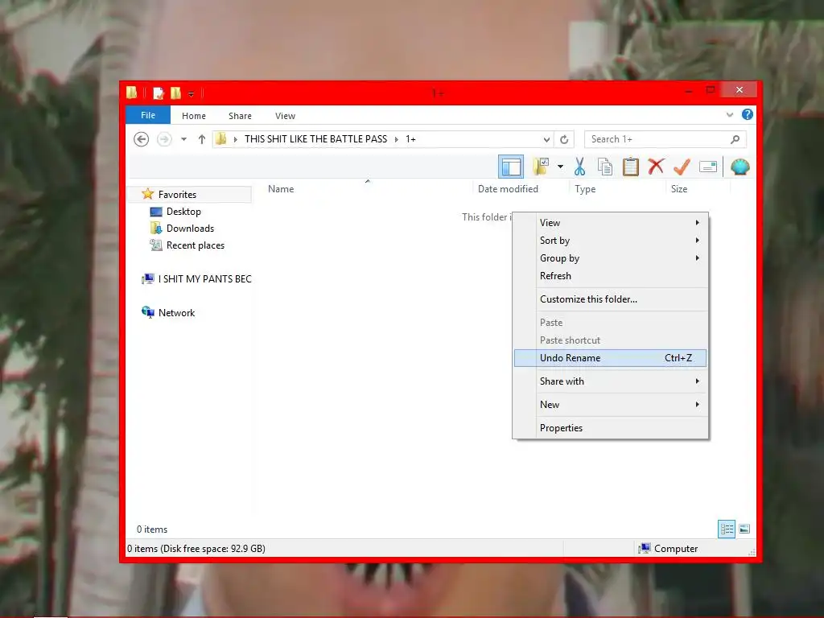This screenshot has height=618, width=824.
Task: Select Desktop in navigation pane
Action: [x=183, y=212]
